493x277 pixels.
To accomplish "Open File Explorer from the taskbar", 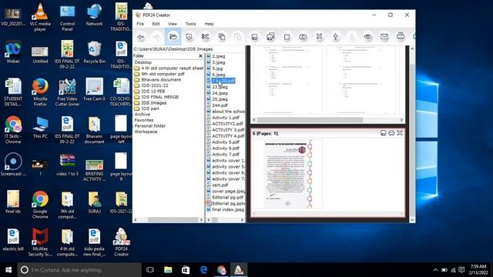I will [168, 270].
